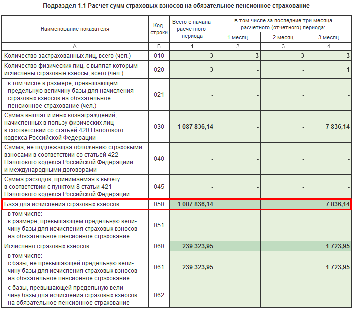This screenshot has height=315, width=356.
Task: Click the 'Код строки' column header
Action: click(x=159, y=29)
